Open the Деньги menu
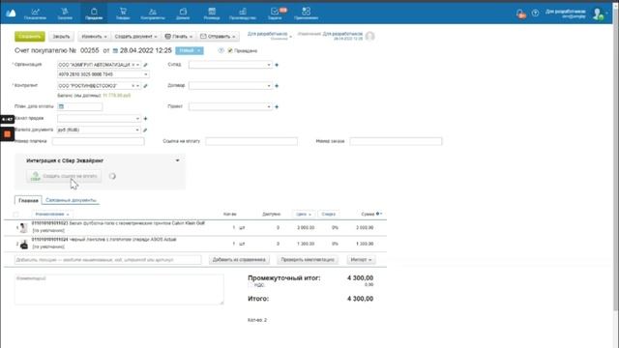The width and height of the screenshot is (619, 348). pos(183,14)
